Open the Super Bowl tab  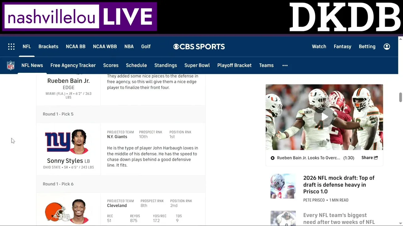click(197, 65)
